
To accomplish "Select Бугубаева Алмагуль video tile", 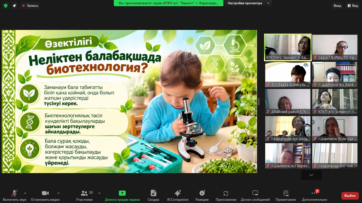I will (x=288, y=75).
